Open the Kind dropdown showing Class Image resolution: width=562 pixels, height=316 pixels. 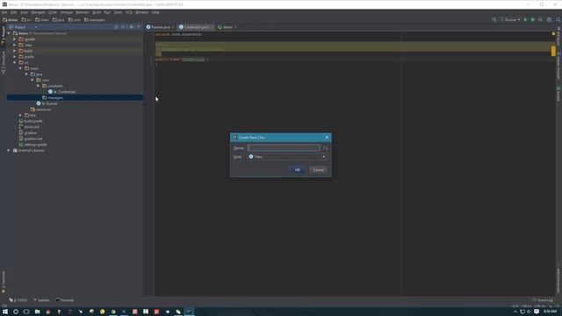(x=287, y=156)
